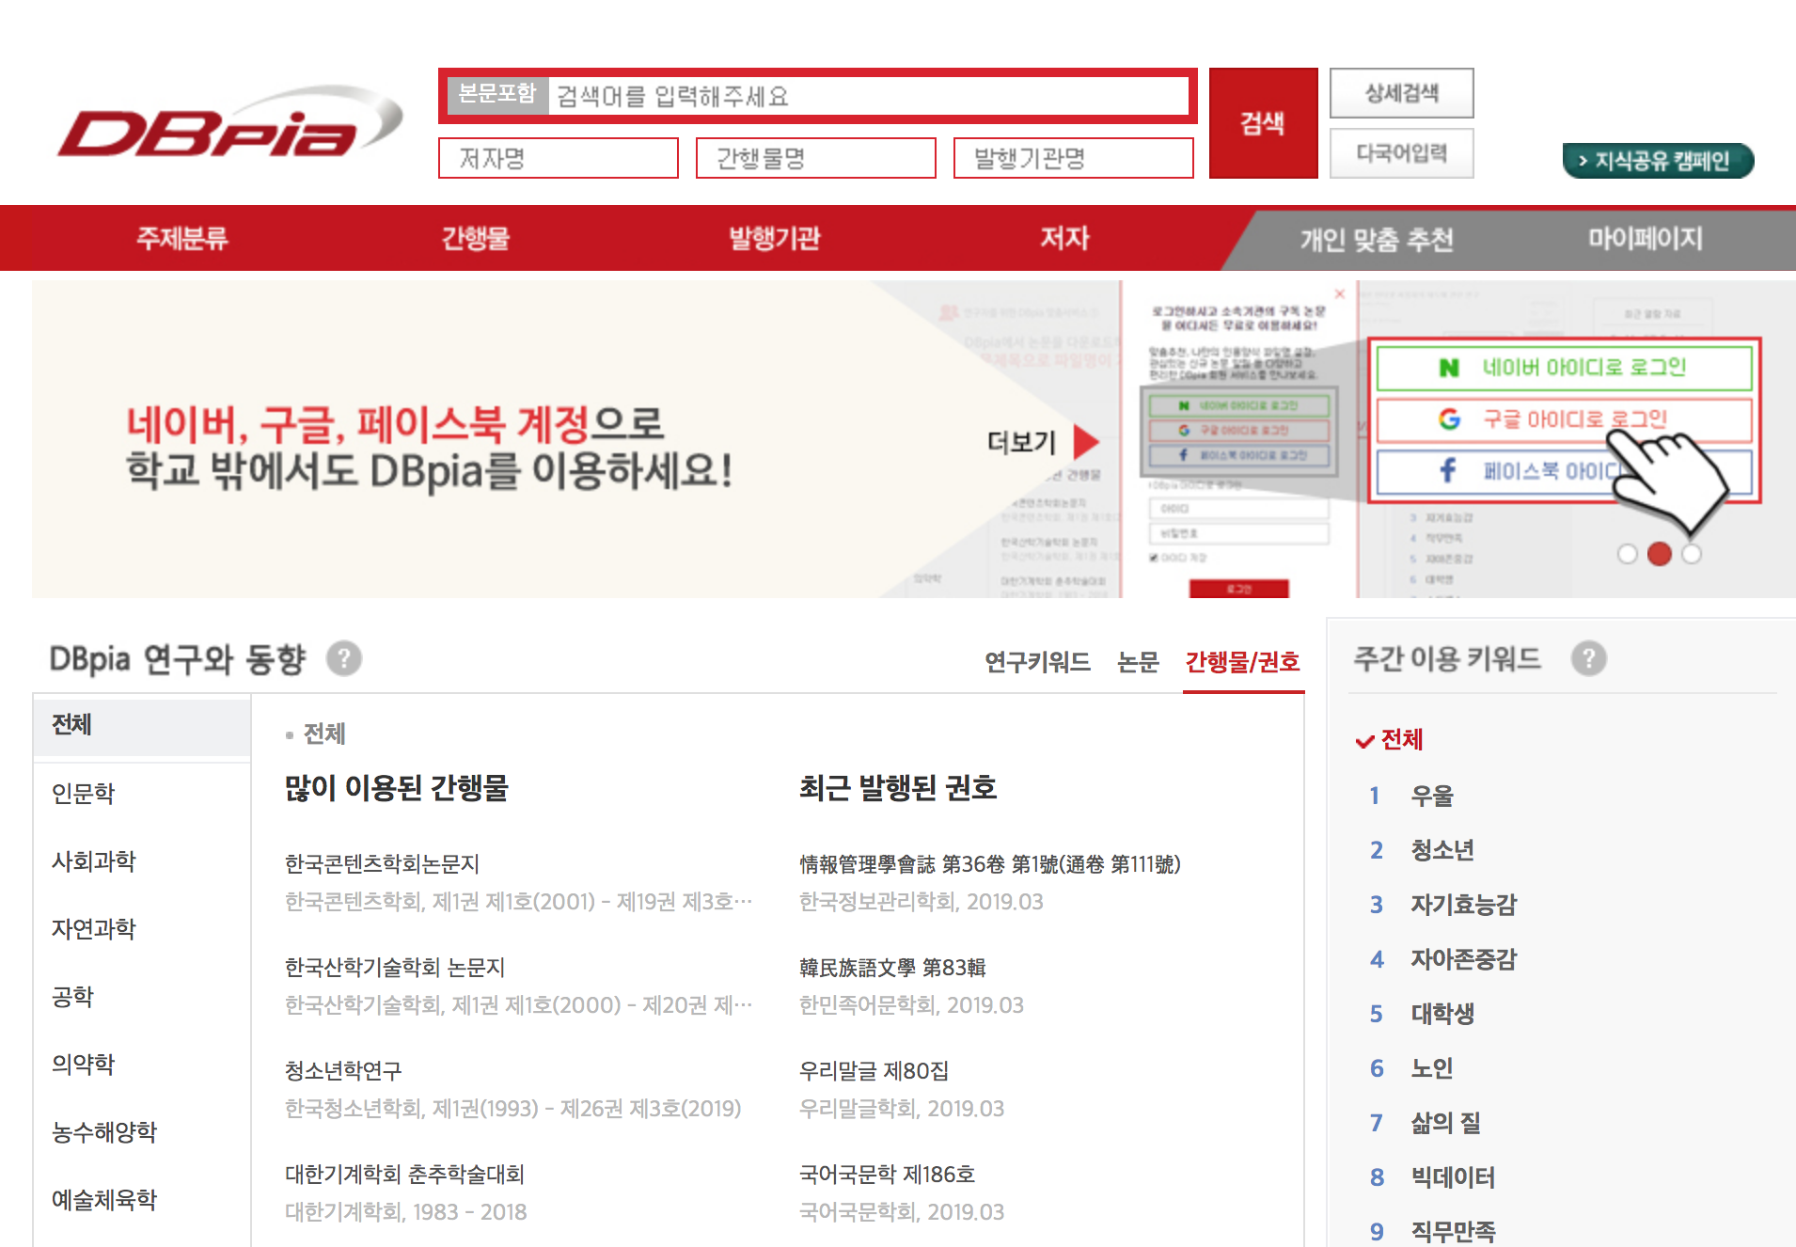Open help icon beside DBpia 연구와 동향
This screenshot has height=1247, width=1796.
[x=344, y=658]
